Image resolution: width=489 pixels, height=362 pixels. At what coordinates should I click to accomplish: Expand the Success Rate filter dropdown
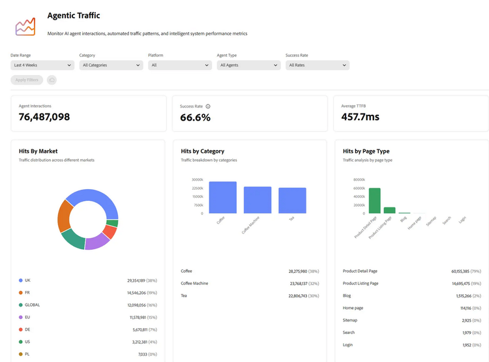tap(317, 65)
